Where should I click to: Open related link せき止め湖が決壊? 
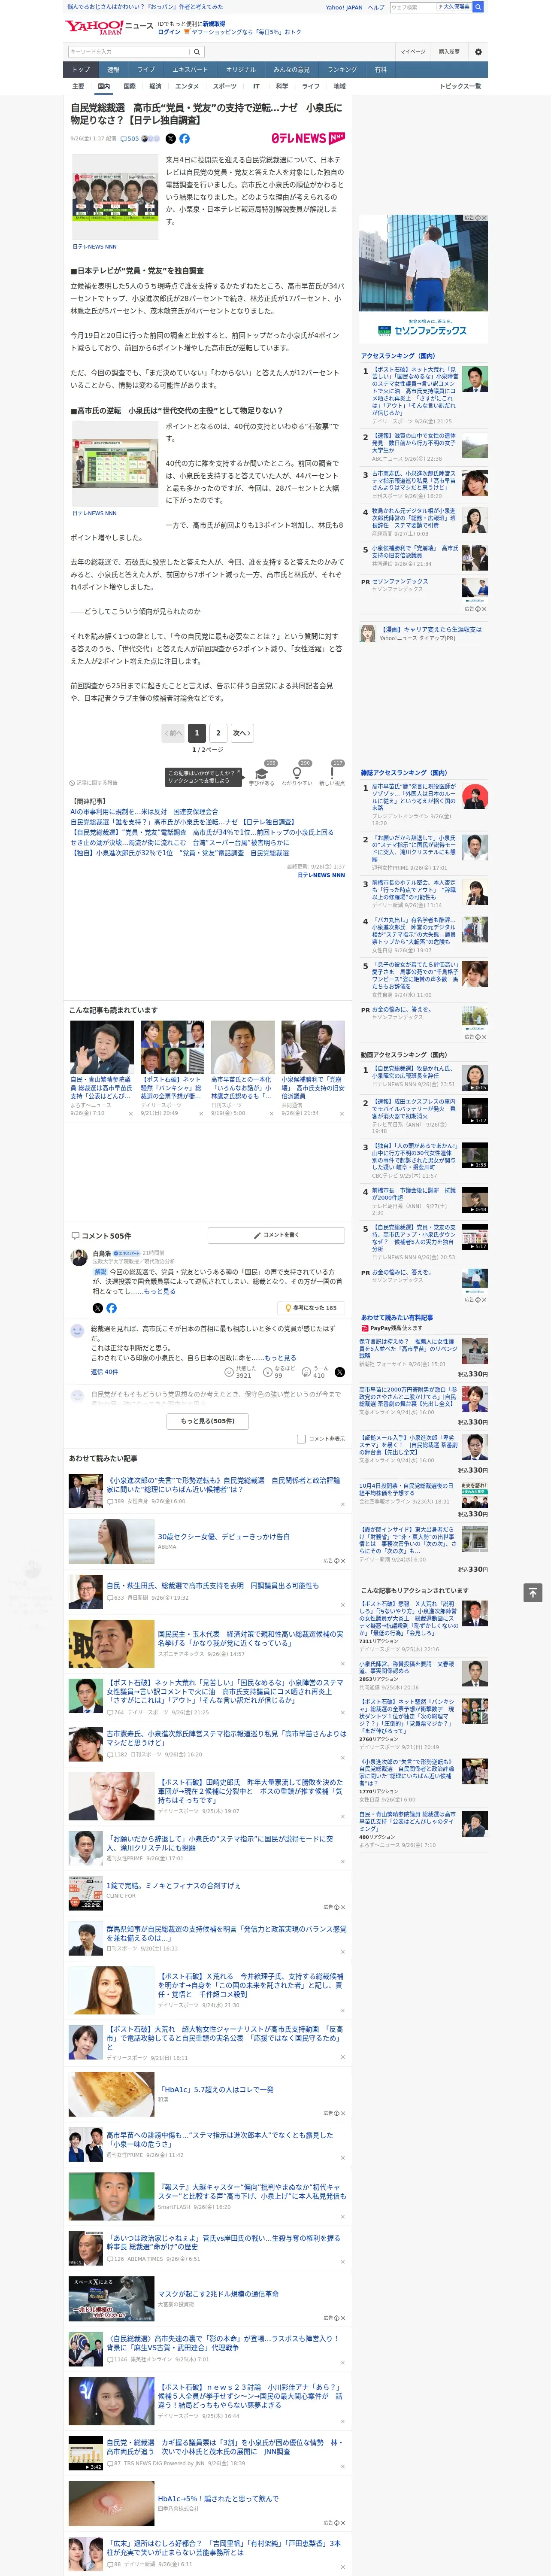coord(179,842)
